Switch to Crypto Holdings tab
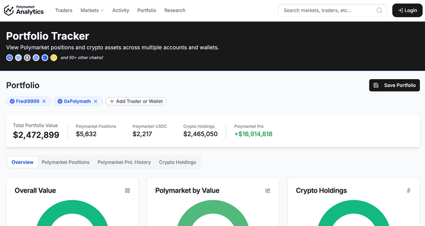 [178, 162]
